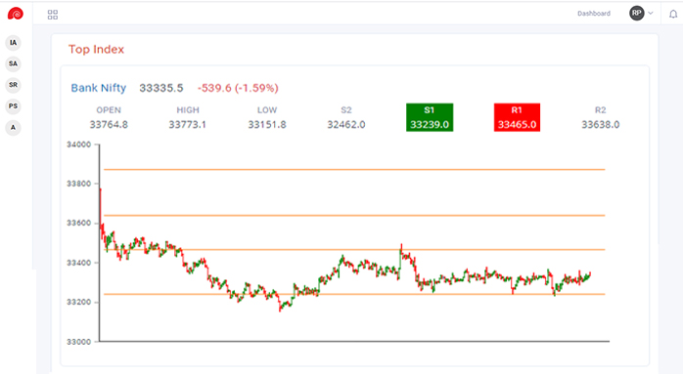Click the red R1 33465.0 badge
683x374 pixels.
pyautogui.click(x=517, y=117)
